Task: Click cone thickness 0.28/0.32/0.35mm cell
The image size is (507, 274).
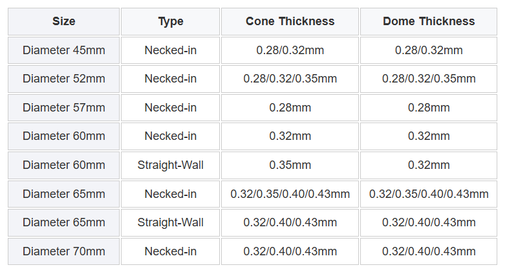Action: tap(290, 79)
